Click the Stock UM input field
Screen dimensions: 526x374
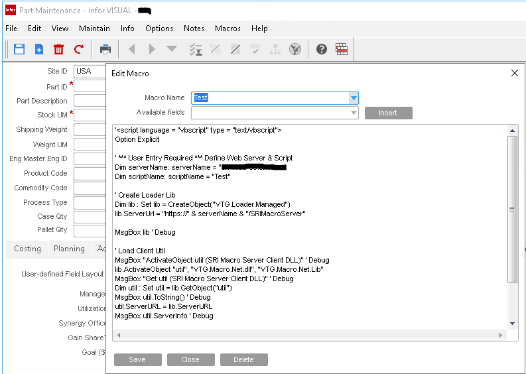tap(90, 115)
